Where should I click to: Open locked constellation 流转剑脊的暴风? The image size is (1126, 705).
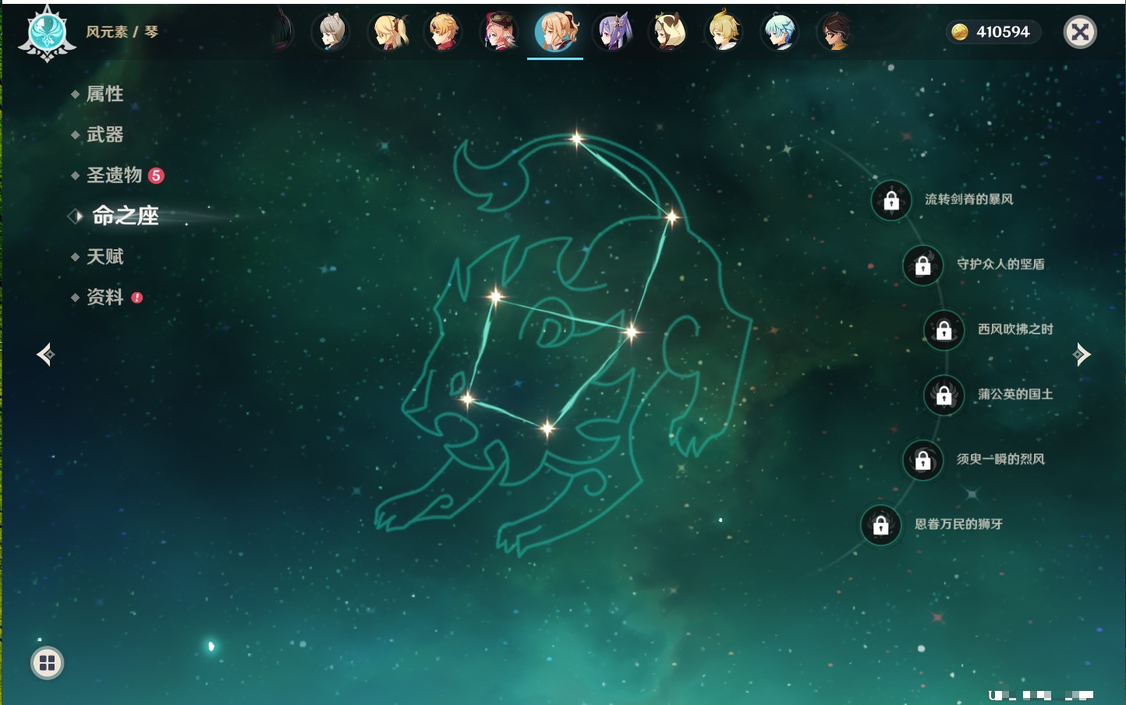pos(891,200)
